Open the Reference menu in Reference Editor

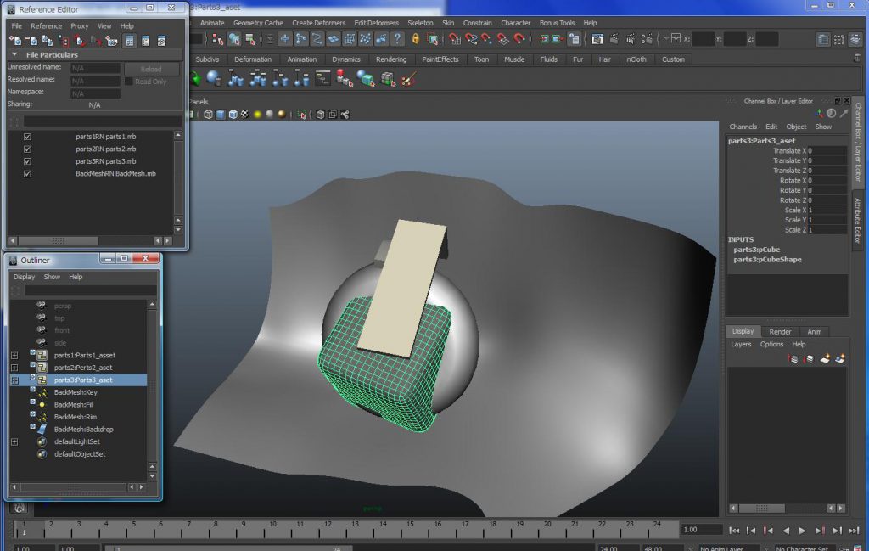[x=46, y=26]
